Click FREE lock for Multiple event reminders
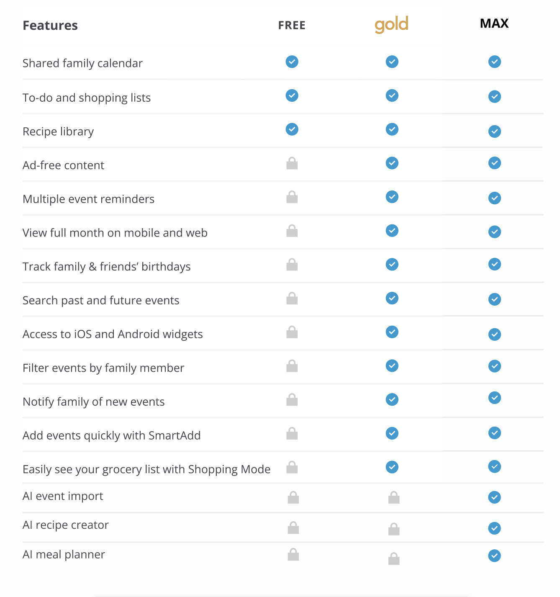560x597 pixels. click(x=292, y=197)
